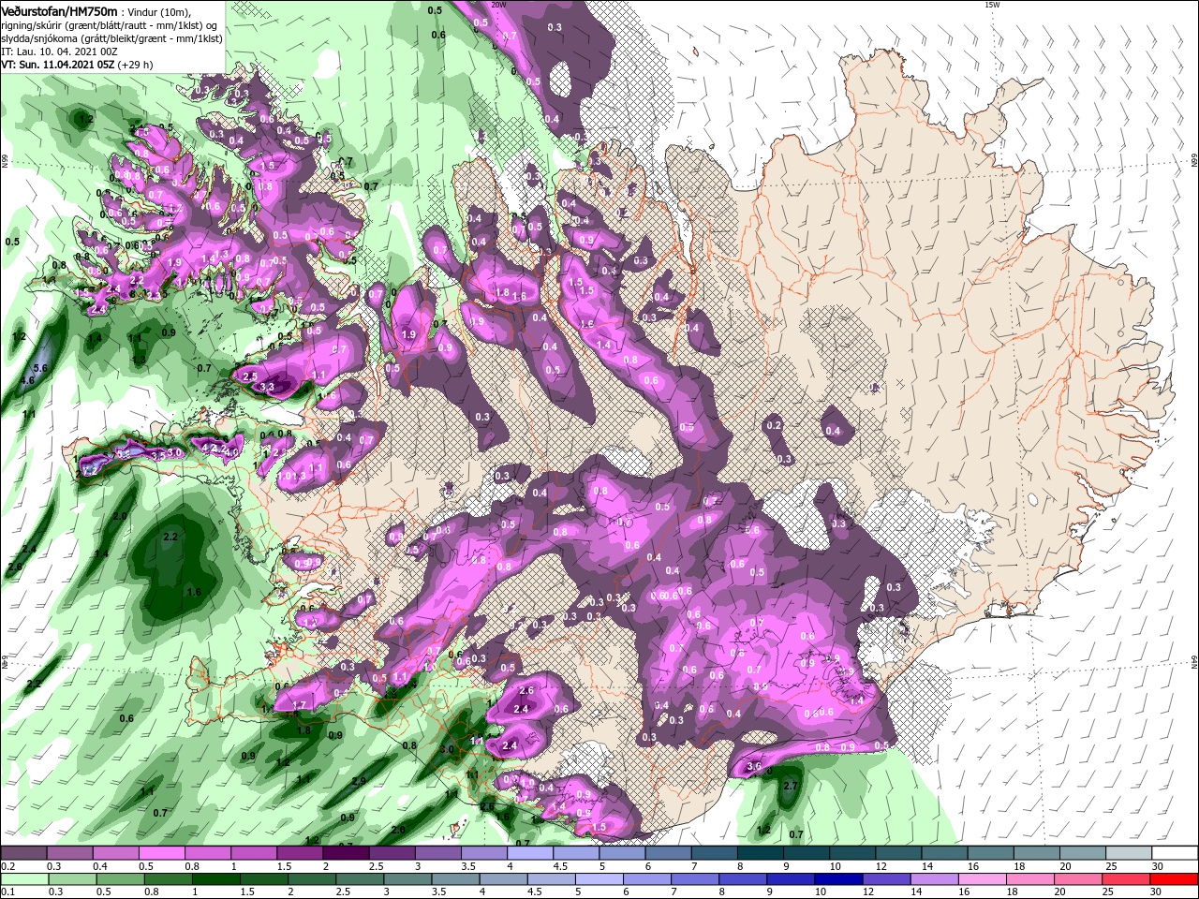Image resolution: width=1199 pixels, height=899 pixels.
Task: Pick the top legend swatch starting at 1
Action: 253,853
